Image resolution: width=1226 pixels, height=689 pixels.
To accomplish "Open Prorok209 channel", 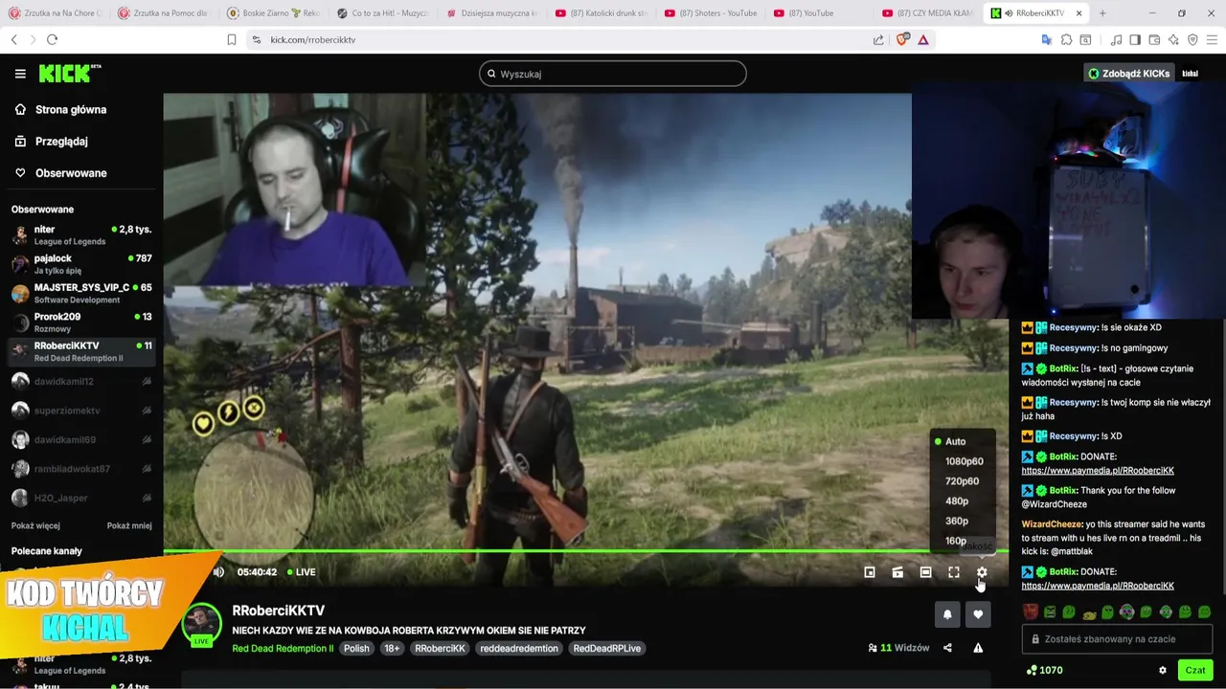I will [80, 322].
